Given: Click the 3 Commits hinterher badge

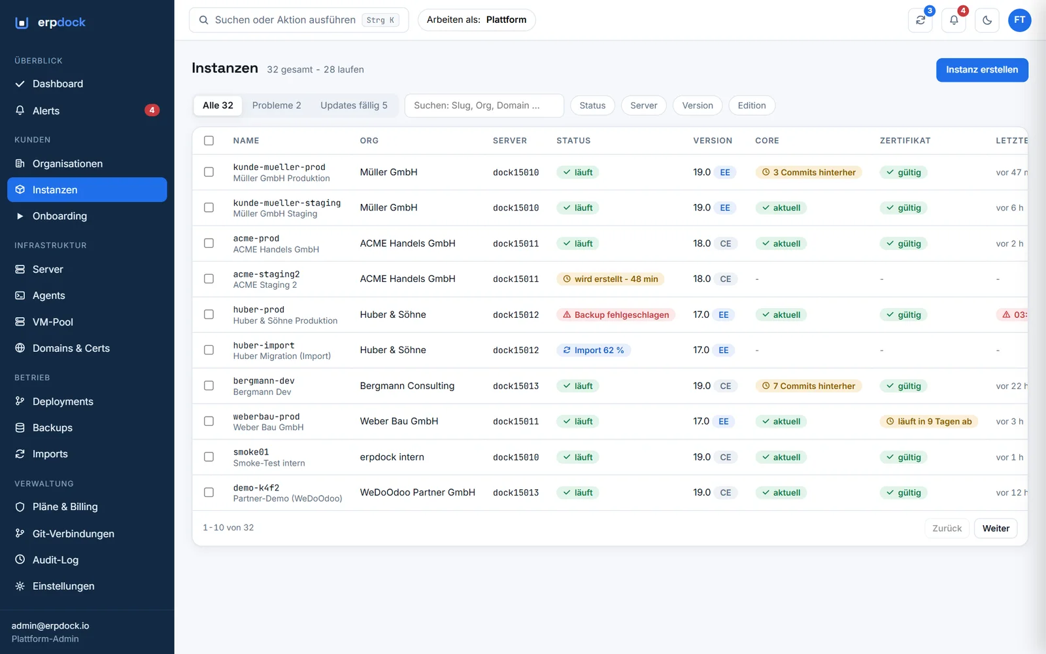Looking at the screenshot, I should (x=809, y=173).
